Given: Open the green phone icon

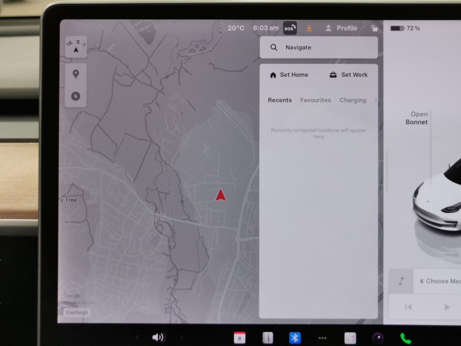Looking at the screenshot, I should tap(405, 338).
